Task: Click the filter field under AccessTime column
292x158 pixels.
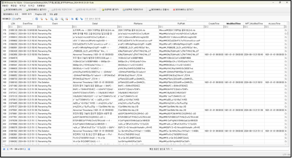Action: tap(274, 27)
